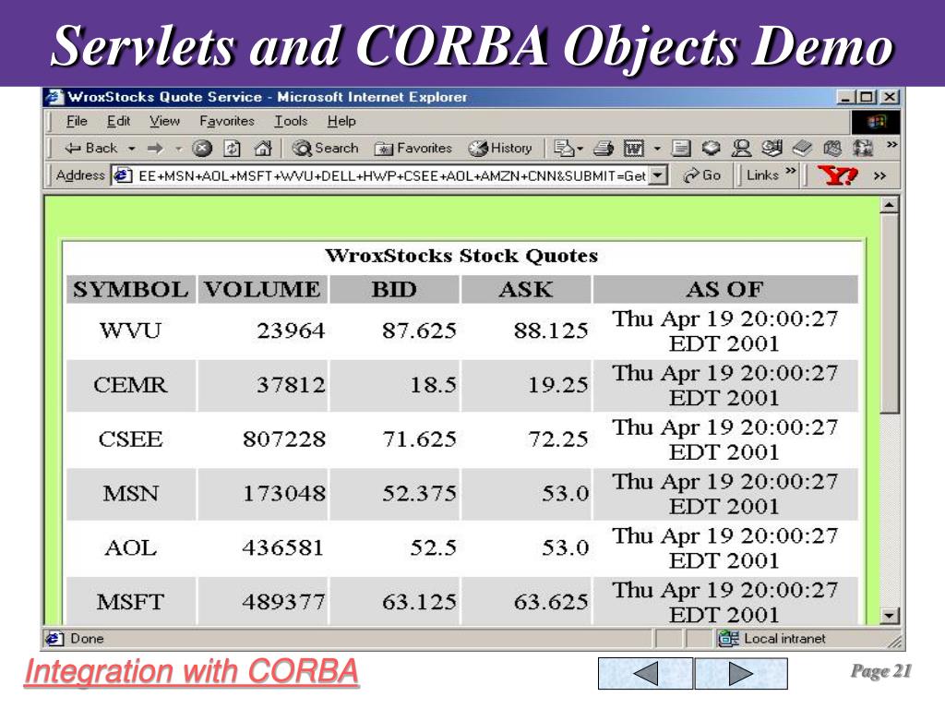Click the Print toolbar icon

coord(604,149)
